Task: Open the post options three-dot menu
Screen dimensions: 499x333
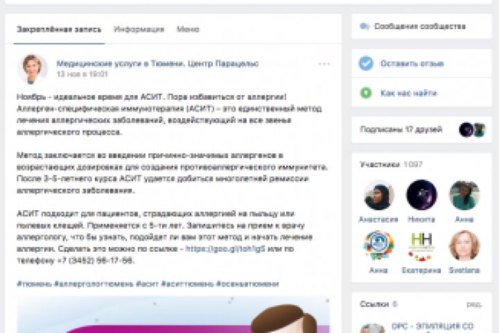Action: coord(324,64)
